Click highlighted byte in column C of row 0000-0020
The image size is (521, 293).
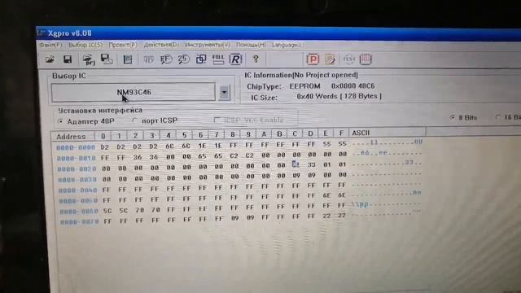coord(296,164)
